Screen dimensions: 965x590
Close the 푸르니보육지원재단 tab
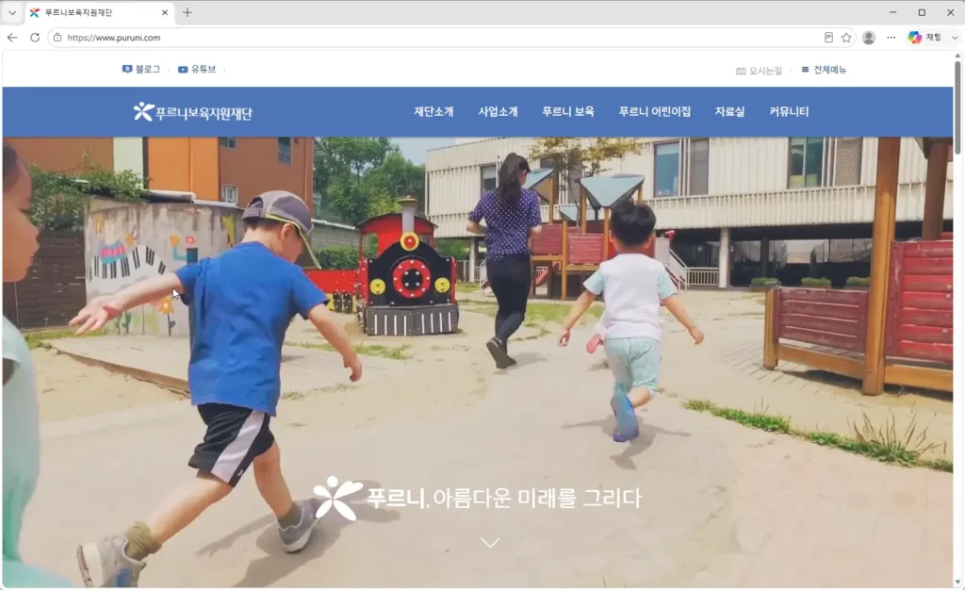click(x=164, y=12)
